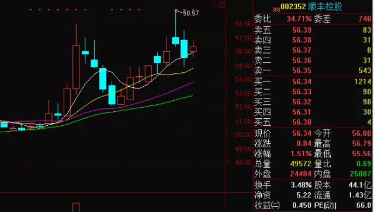Select the 买五 price 56.30
The image size is (374, 212).
(302, 122)
